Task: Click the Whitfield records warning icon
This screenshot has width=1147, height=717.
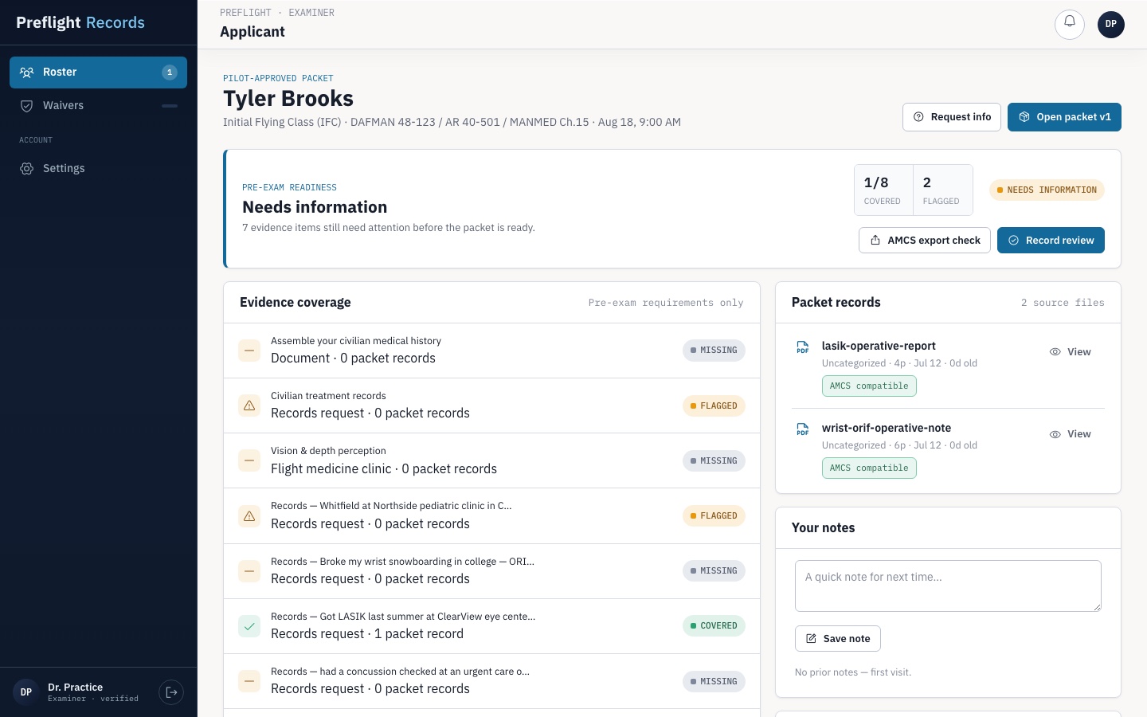Action: (x=249, y=516)
